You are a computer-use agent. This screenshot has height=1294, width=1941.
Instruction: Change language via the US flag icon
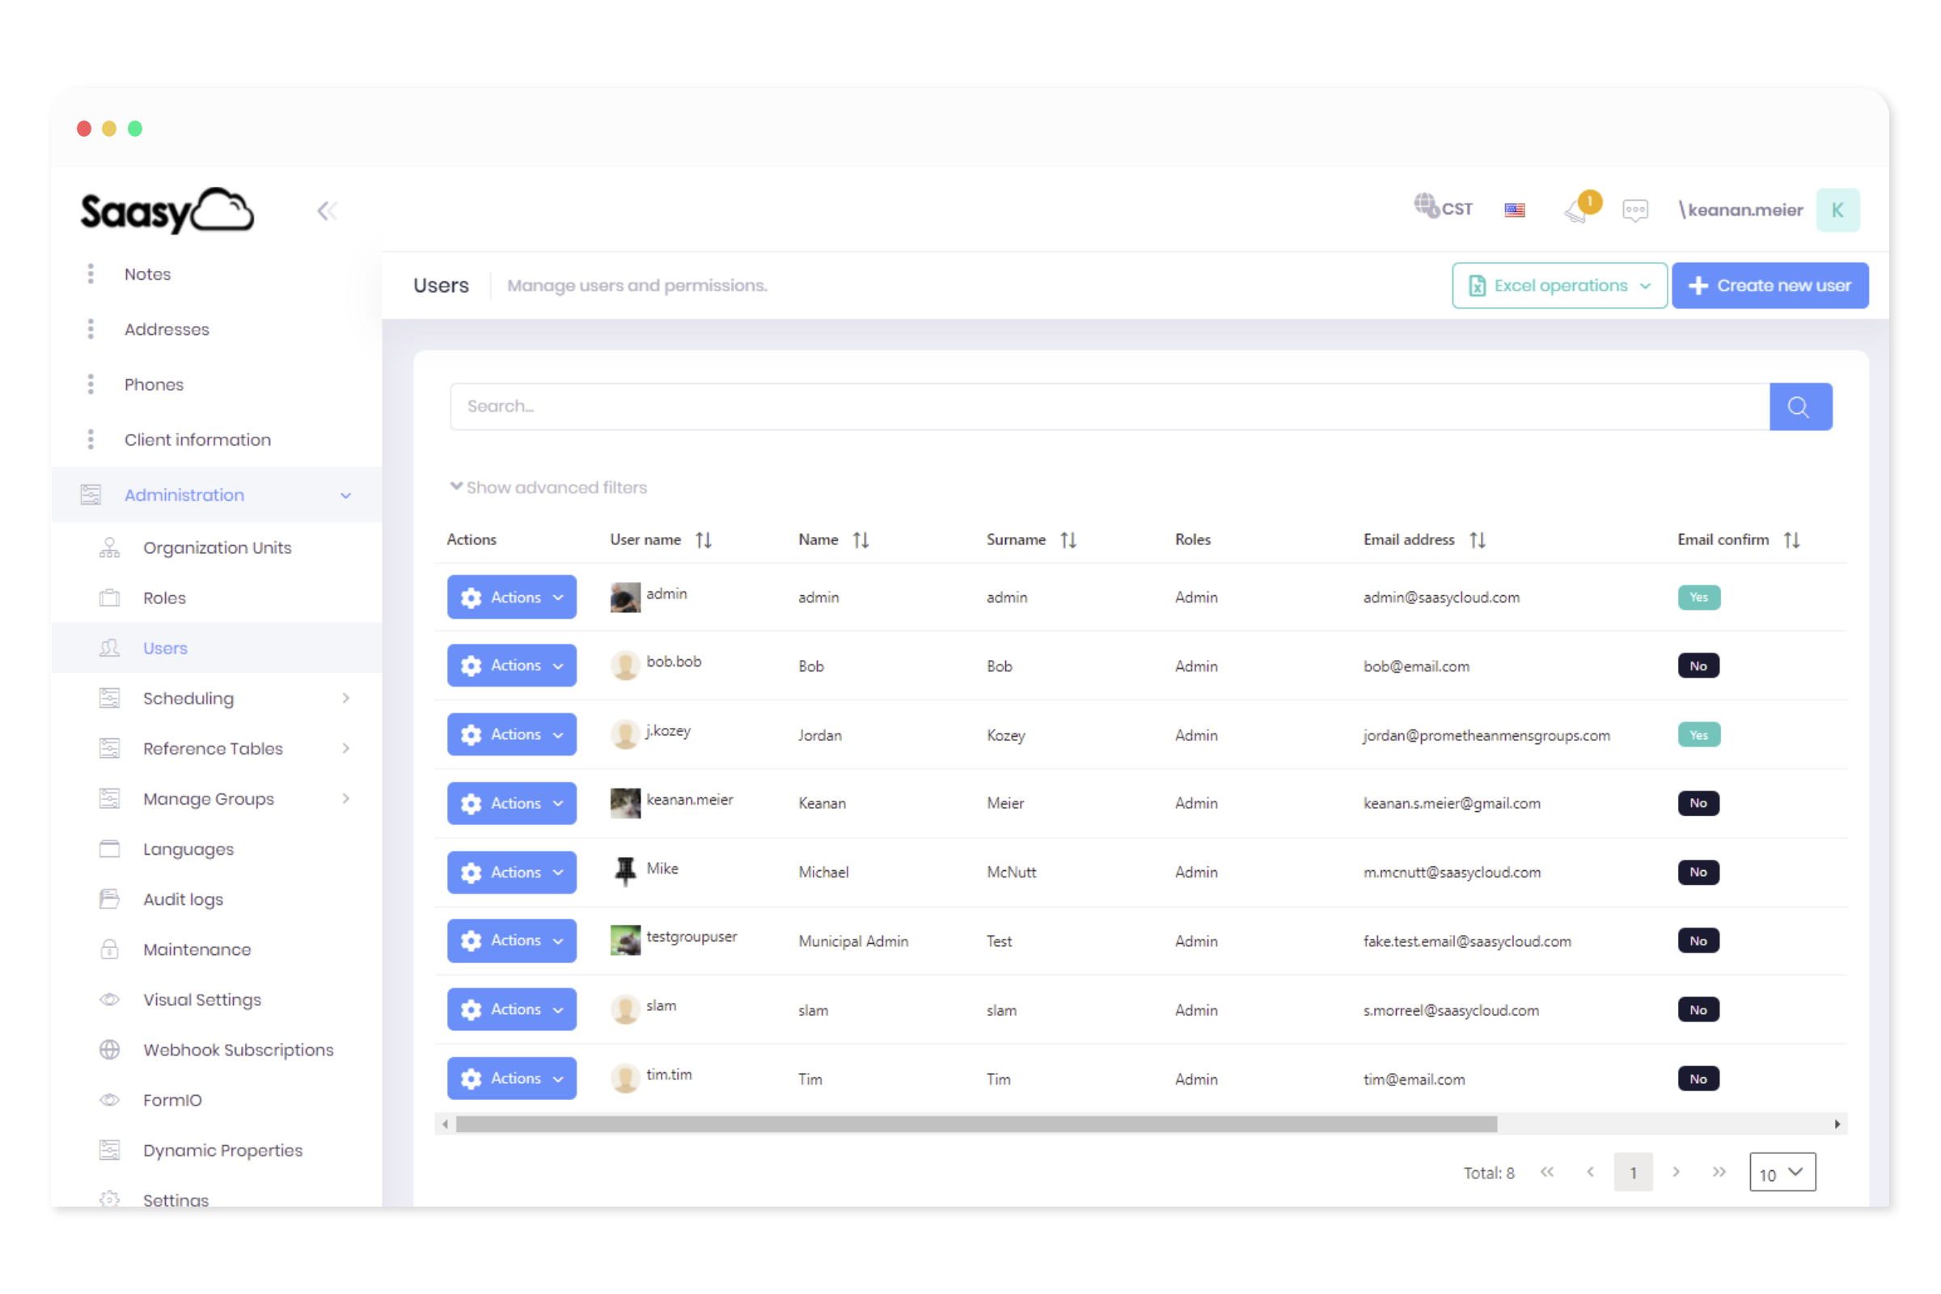[1514, 210]
